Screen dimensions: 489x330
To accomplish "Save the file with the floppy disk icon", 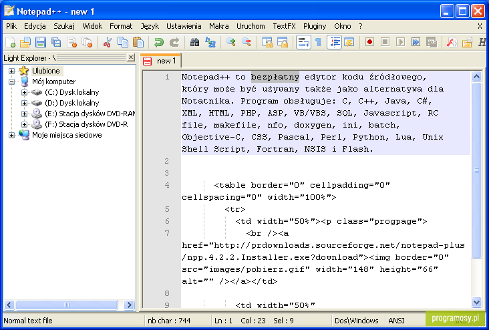I will click(41, 42).
